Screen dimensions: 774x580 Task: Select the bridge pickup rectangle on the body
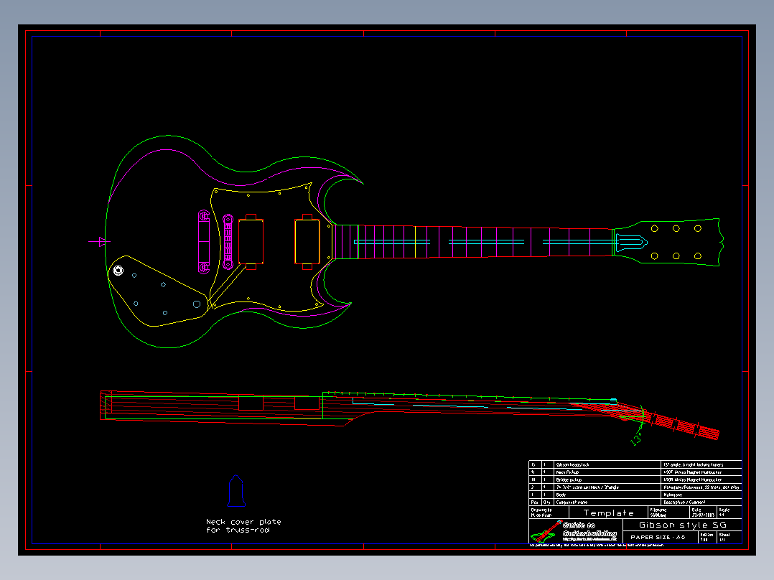tap(251, 242)
